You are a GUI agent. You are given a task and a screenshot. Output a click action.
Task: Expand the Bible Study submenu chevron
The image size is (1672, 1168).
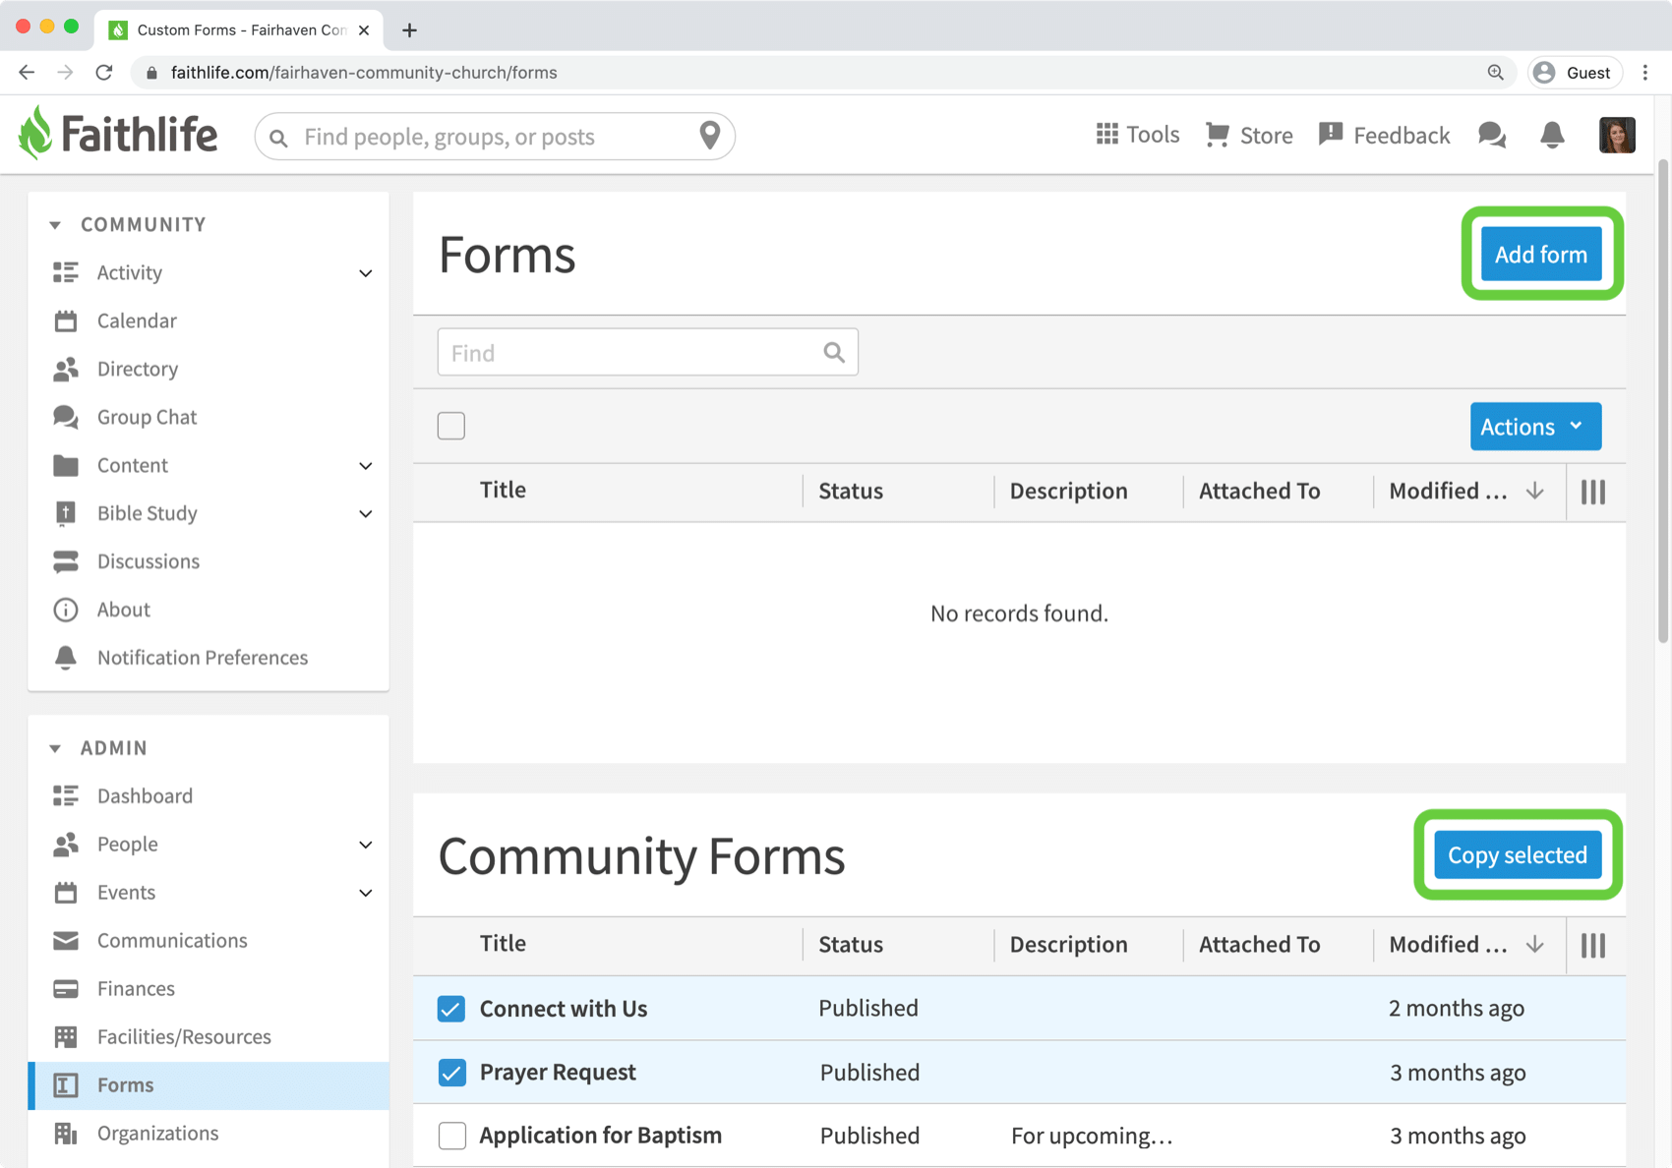click(365, 514)
